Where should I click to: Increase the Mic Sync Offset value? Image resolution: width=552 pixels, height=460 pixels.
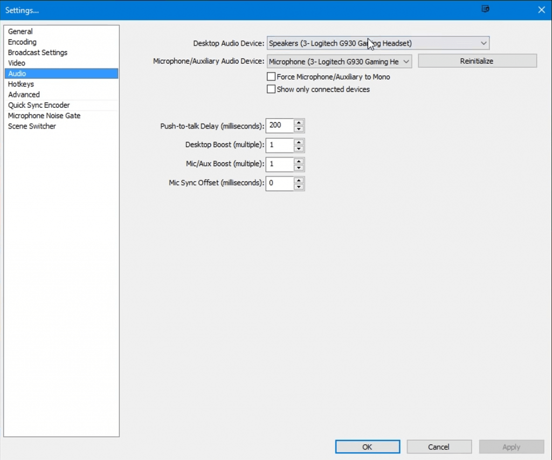(299, 180)
